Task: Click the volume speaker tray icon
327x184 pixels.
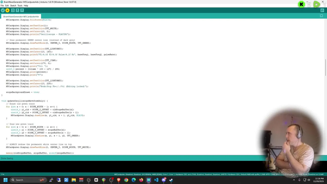Action: click(309, 180)
